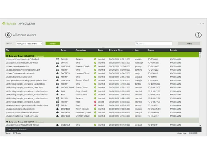Click the PC-DANIELY4 source cell
Screen dimensions: 207x155
click(x=153, y=112)
